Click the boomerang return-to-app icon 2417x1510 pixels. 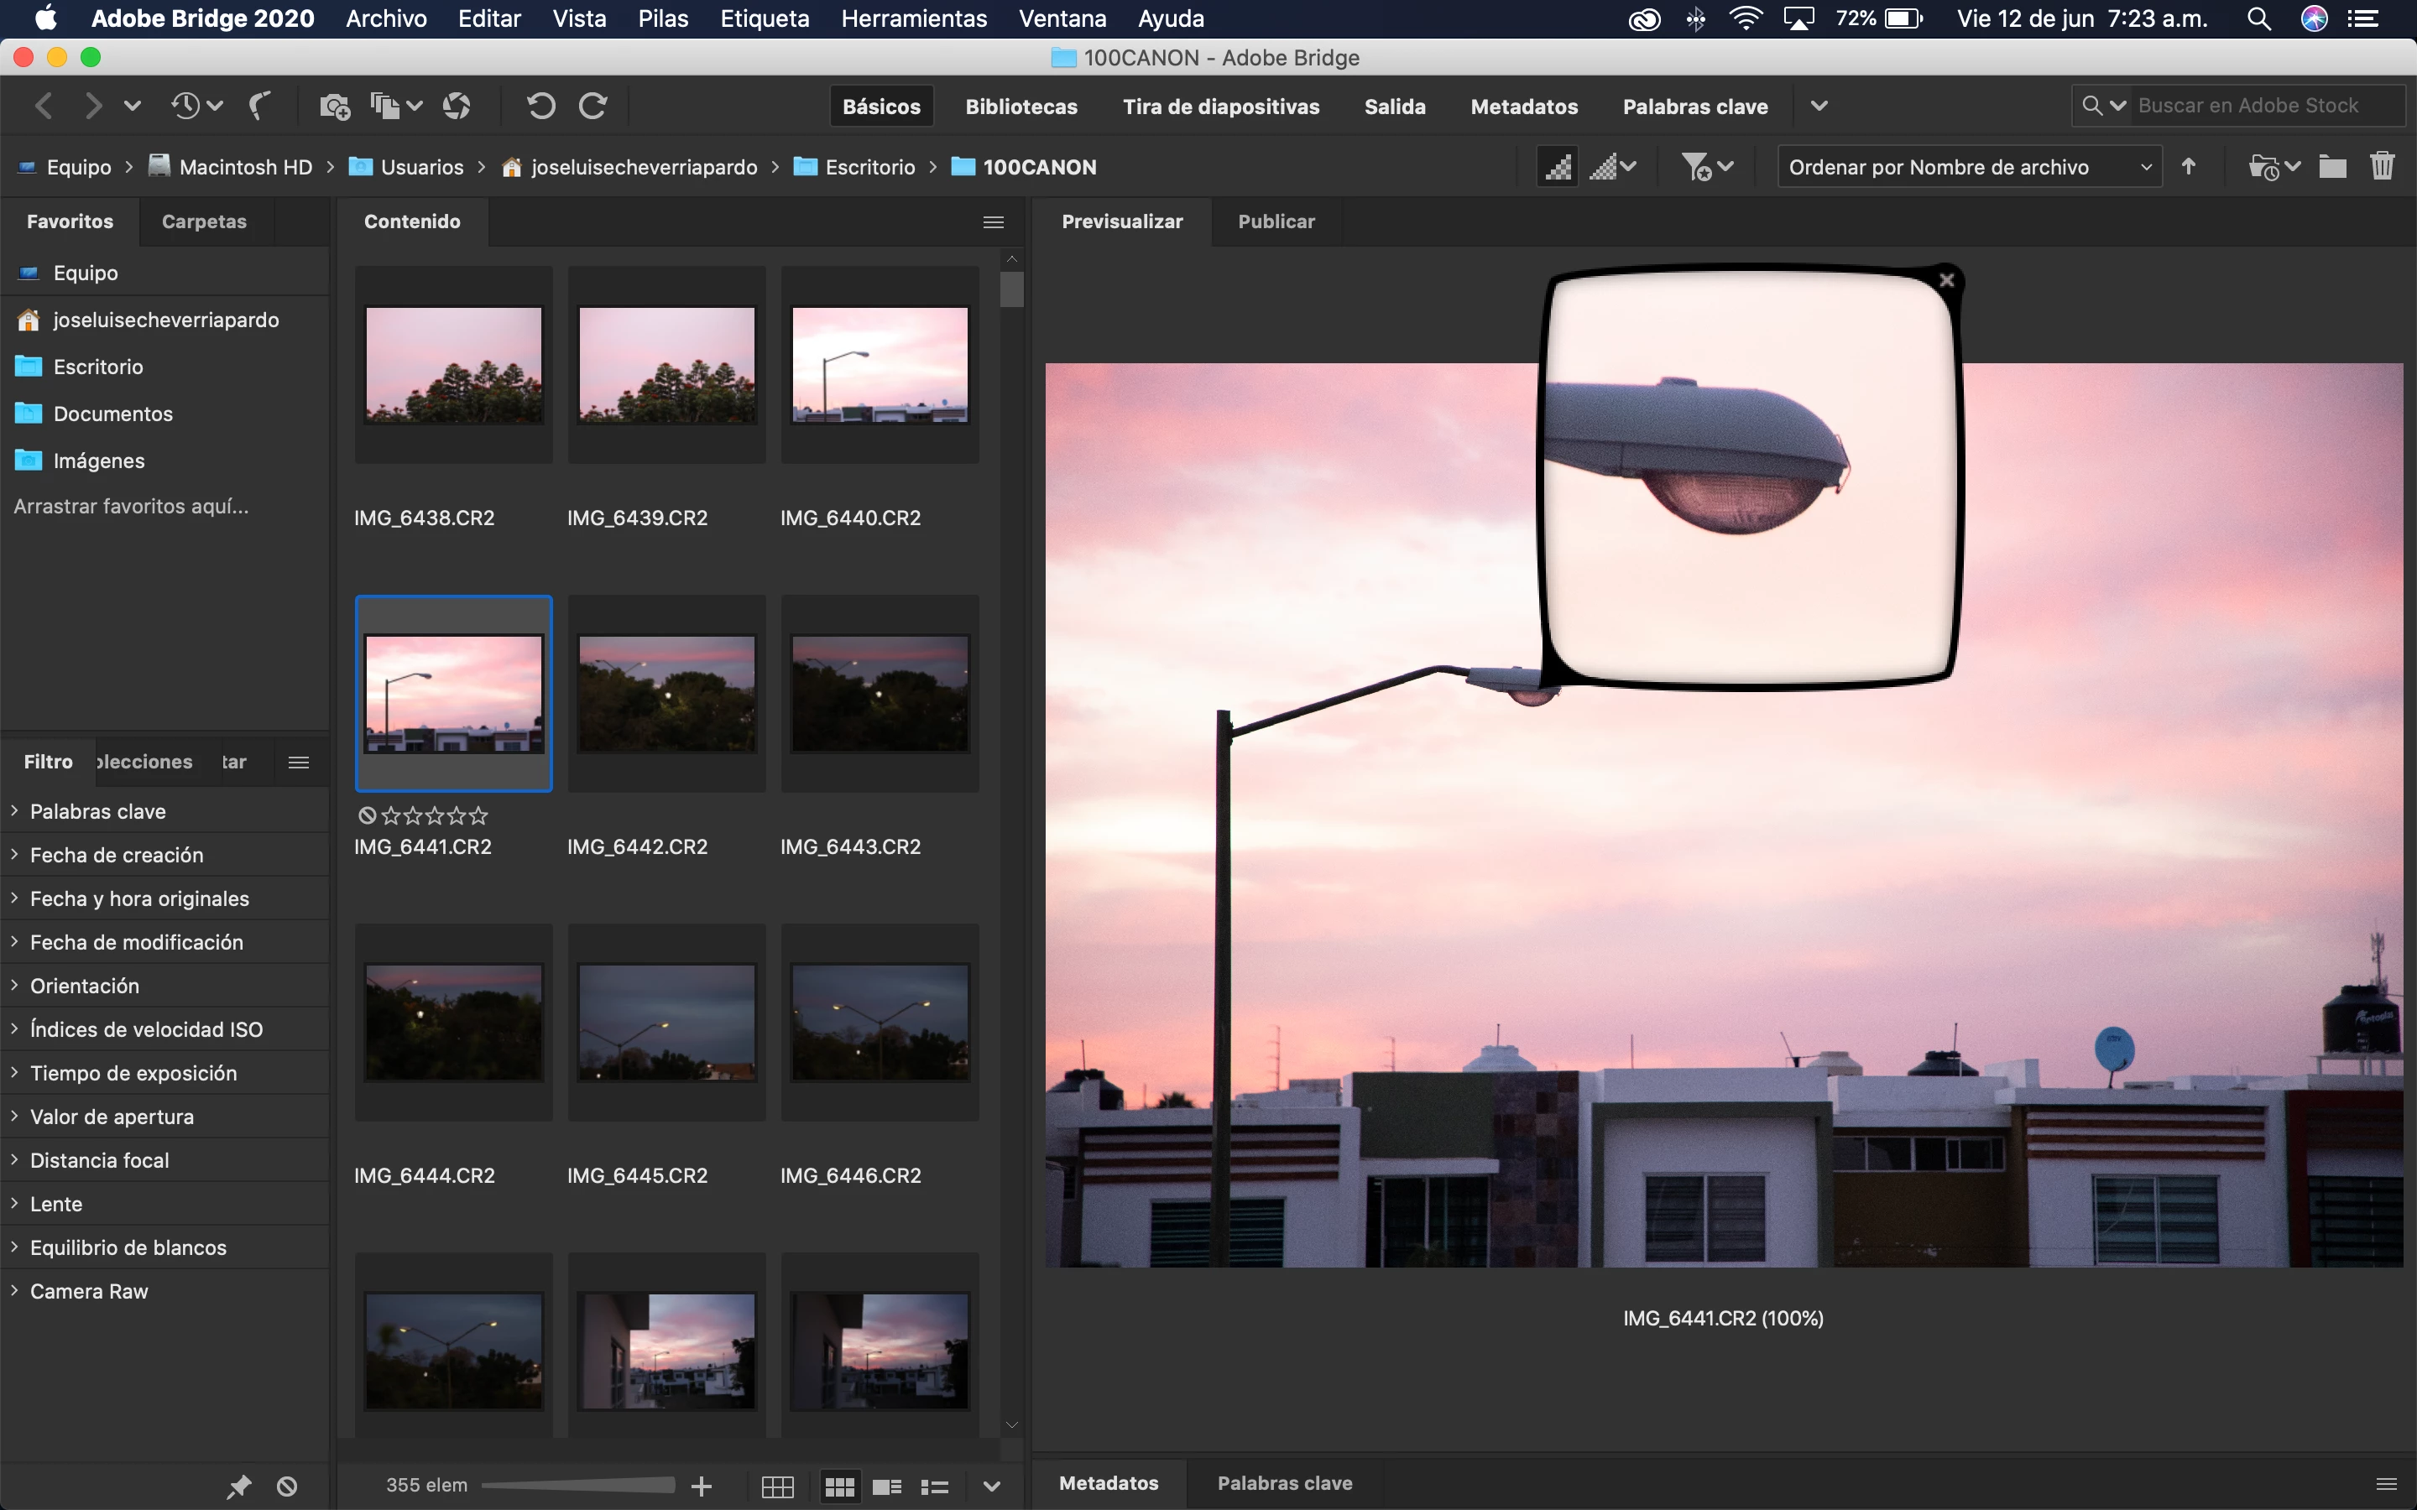point(259,106)
